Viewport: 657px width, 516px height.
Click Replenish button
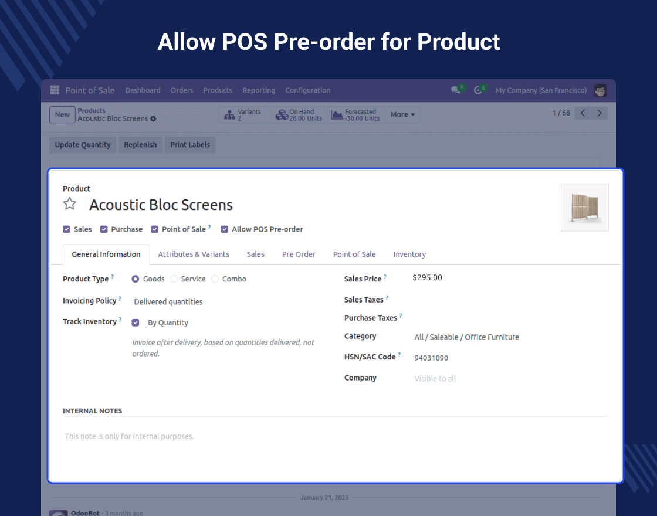pyautogui.click(x=140, y=145)
